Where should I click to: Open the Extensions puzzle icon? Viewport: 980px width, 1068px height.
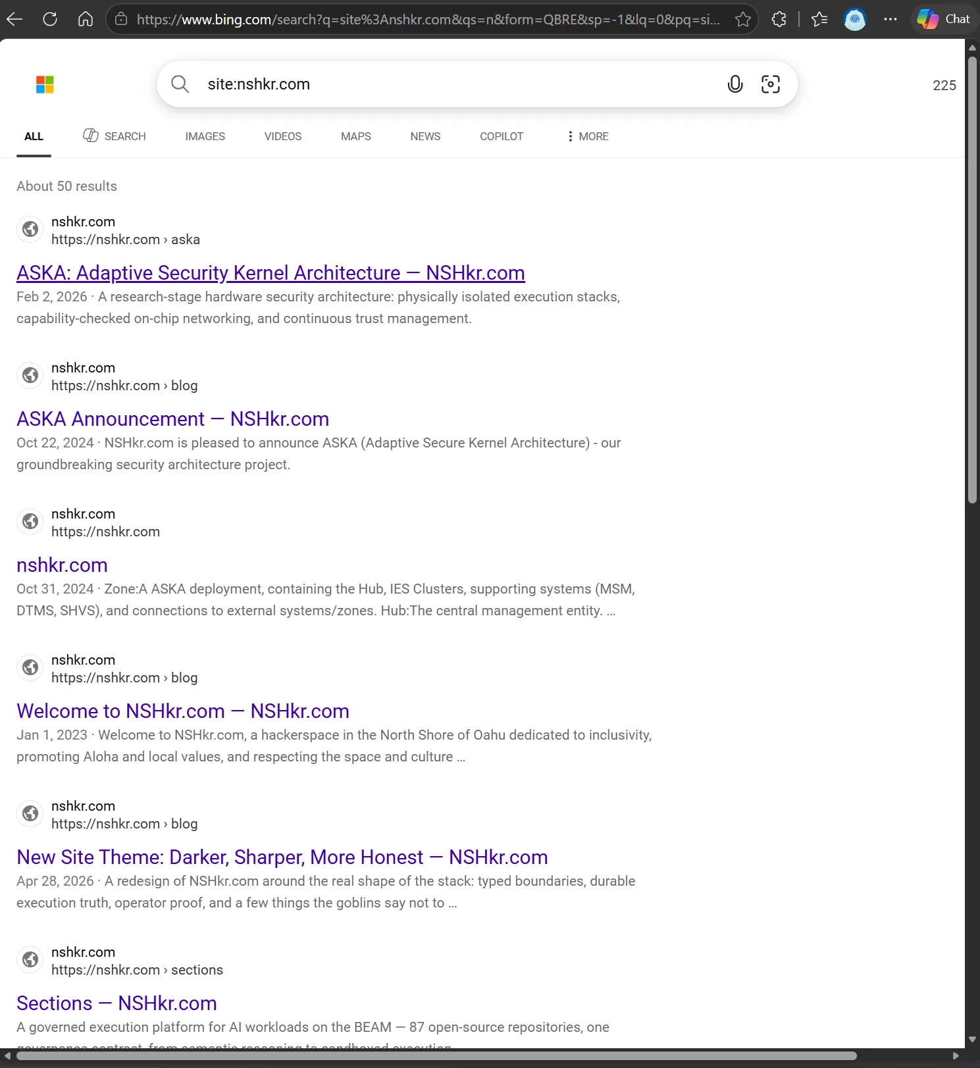coord(779,19)
